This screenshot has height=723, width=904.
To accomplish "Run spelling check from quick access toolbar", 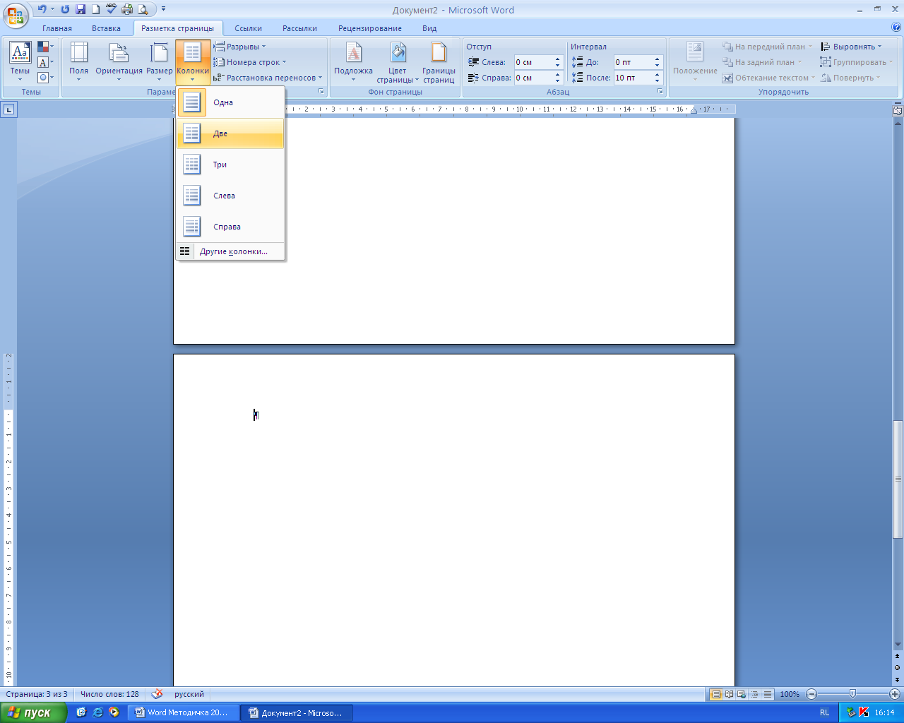I will tap(111, 9).
